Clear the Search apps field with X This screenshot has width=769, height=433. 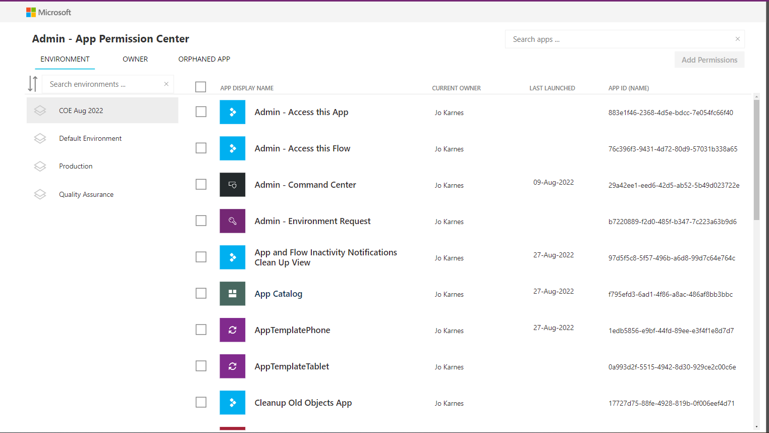[737, 39]
